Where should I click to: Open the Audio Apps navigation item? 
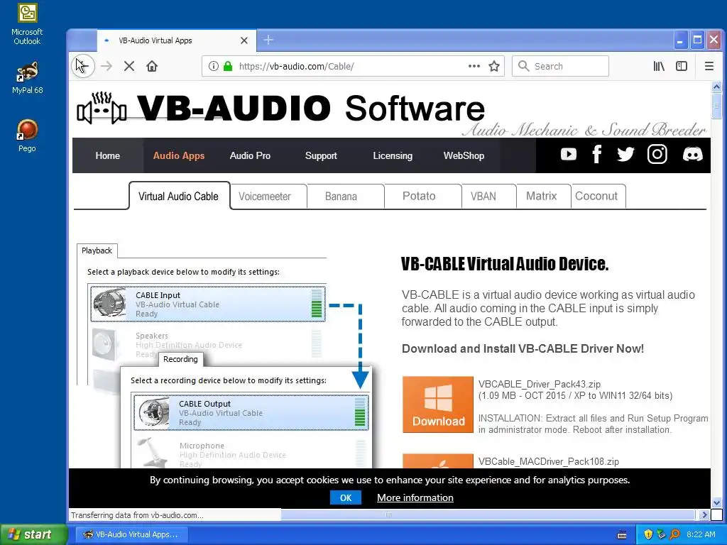pos(178,155)
